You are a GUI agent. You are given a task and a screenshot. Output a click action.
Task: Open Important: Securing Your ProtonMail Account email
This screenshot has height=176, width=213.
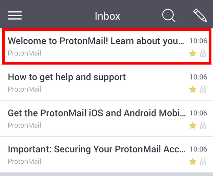pos(106,155)
